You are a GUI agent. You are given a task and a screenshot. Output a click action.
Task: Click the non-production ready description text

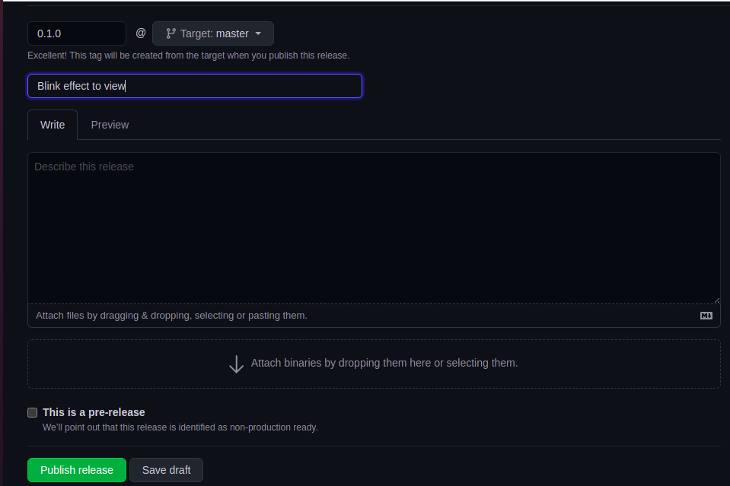pos(180,427)
